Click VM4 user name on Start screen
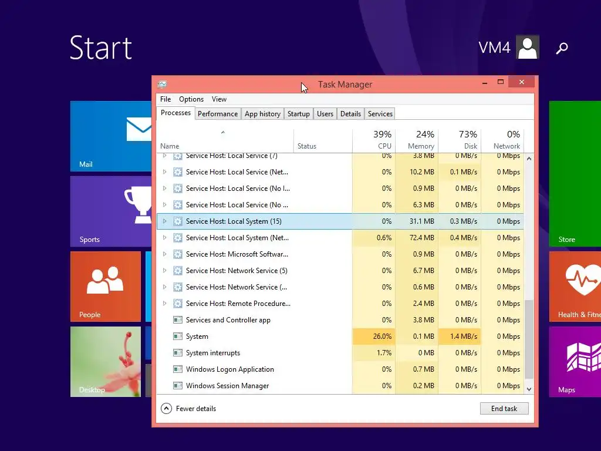The height and width of the screenshot is (451, 601). [x=494, y=48]
